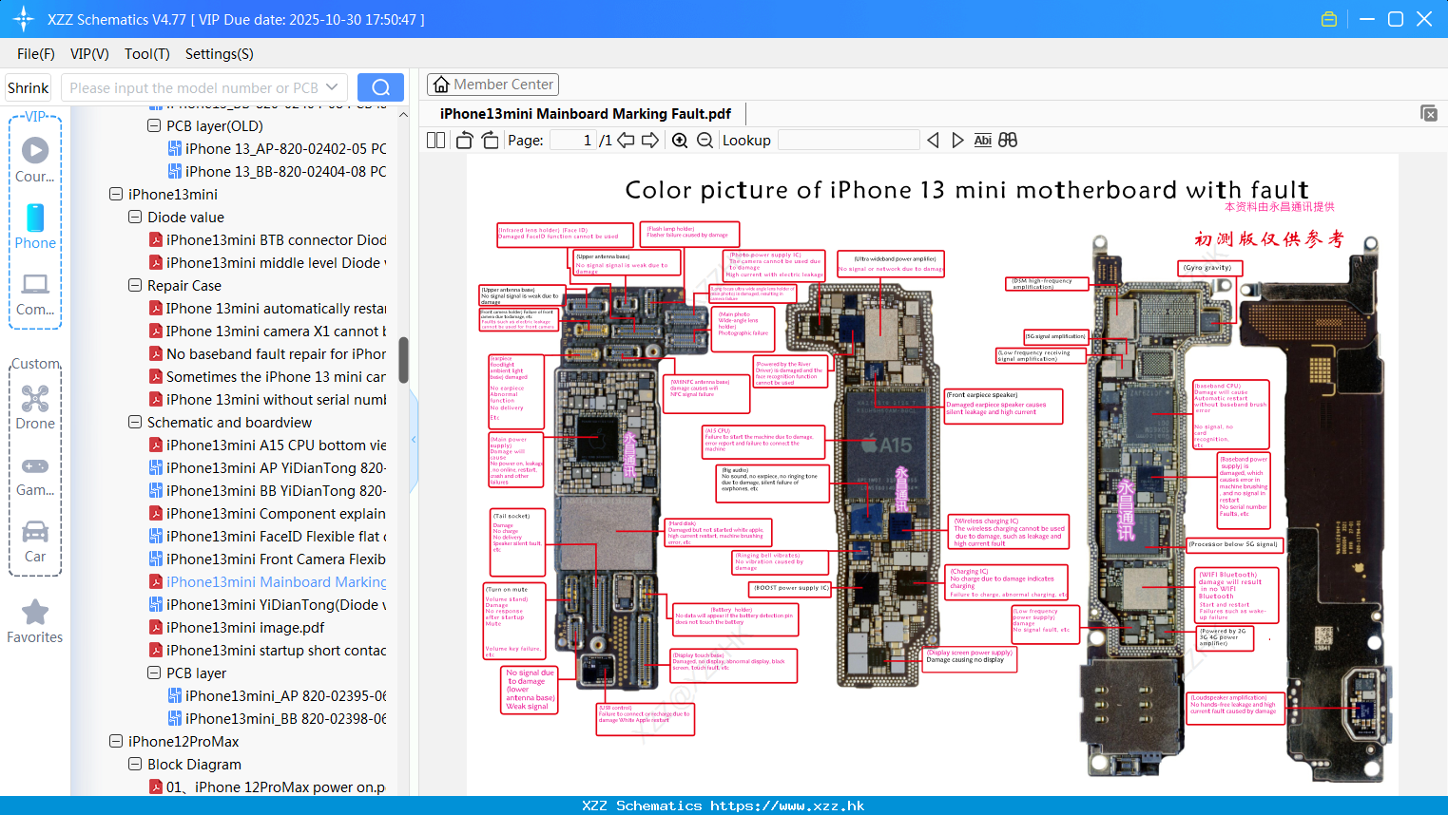The width and height of the screenshot is (1448, 815).
Task: Click the page number field
Action: (573, 140)
